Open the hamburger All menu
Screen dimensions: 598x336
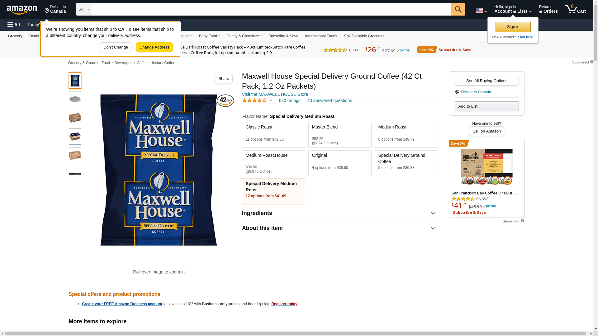14,25
